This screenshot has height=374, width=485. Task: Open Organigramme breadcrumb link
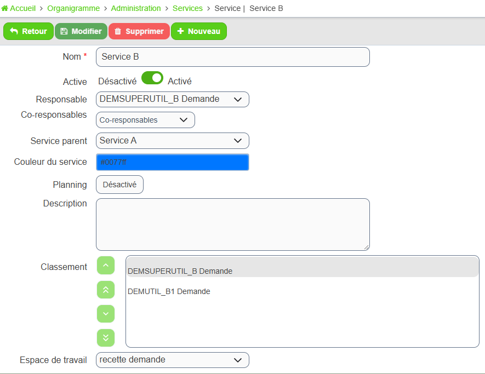pyautogui.click(x=73, y=8)
